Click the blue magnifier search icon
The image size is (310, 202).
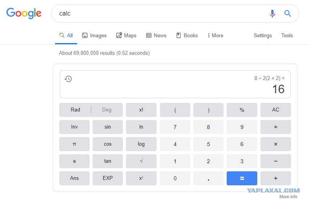(288, 14)
